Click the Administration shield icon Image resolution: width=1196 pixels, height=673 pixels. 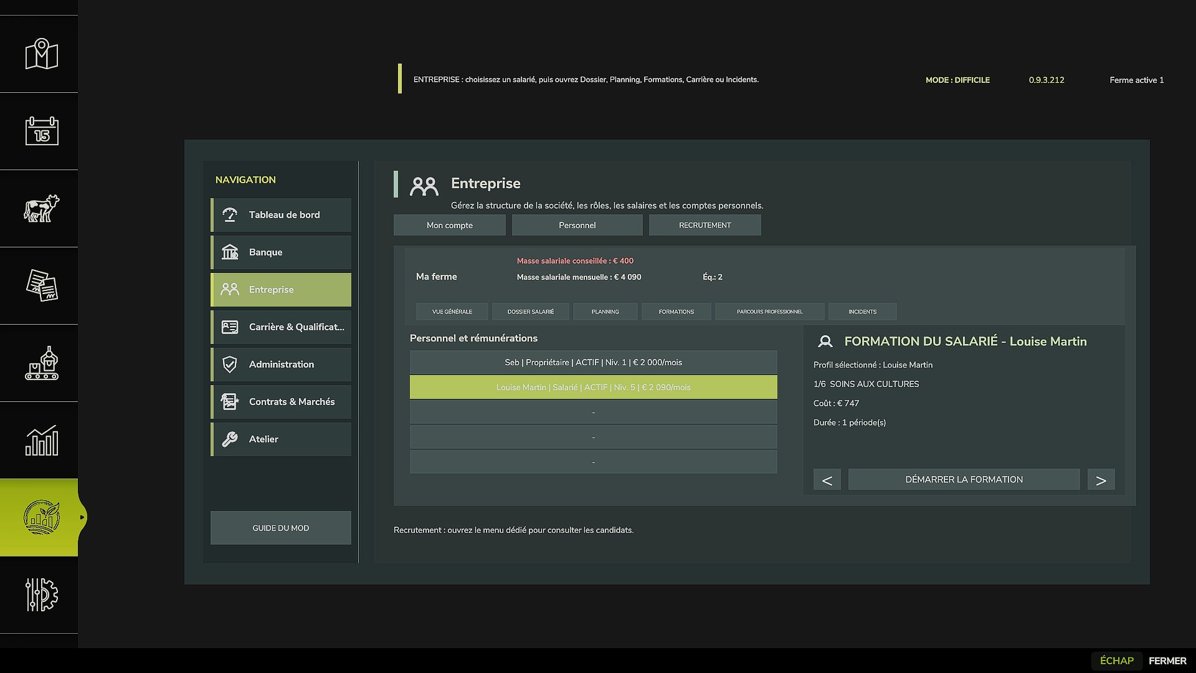230,365
